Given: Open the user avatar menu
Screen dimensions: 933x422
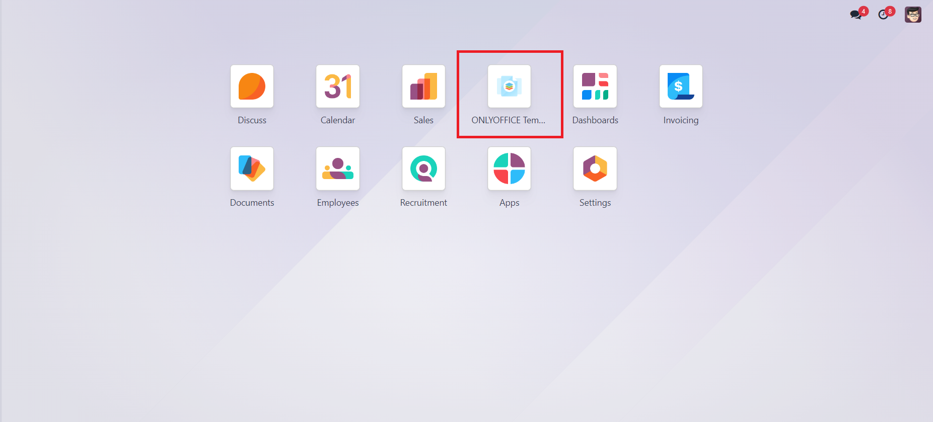Looking at the screenshot, I should (x=912, y=15).
